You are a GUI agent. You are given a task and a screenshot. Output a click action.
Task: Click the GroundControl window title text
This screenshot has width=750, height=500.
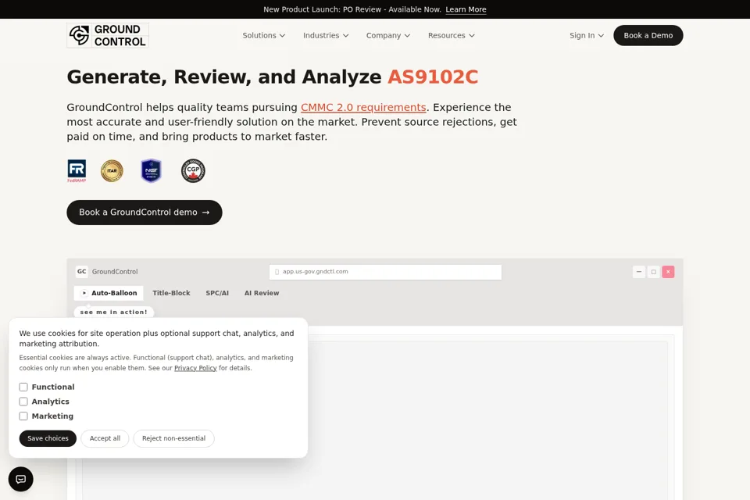(x=115, y=272)
